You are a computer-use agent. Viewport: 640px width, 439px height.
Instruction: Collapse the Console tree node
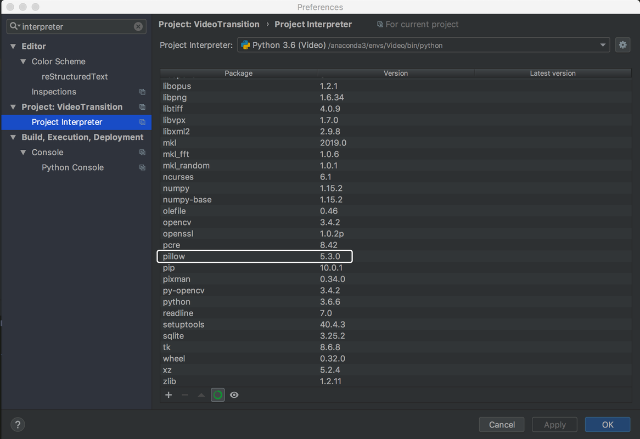(x=23, y=152)
